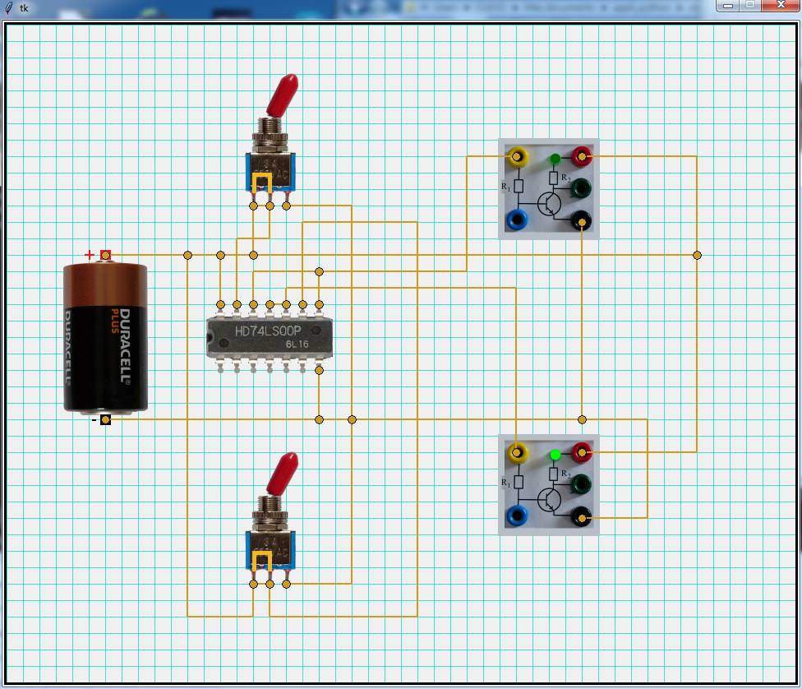
Task: Maximize the tk window
Action: 749,5
